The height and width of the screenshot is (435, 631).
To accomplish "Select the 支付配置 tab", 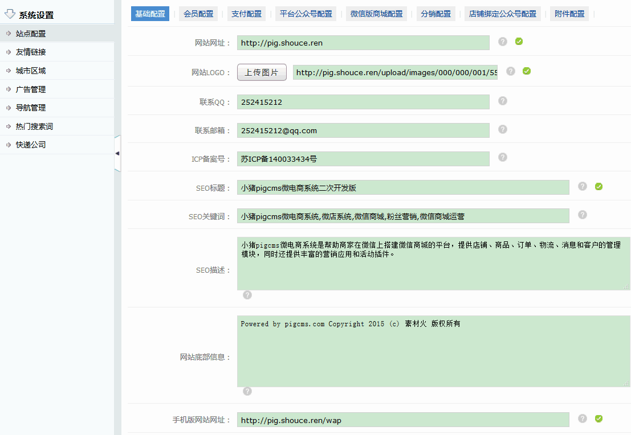I will click(246, 13).
